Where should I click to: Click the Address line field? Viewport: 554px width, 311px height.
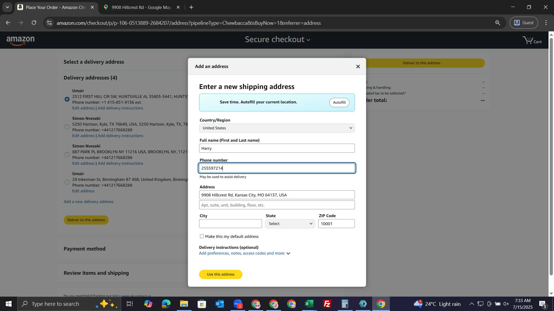pos(277,195)
